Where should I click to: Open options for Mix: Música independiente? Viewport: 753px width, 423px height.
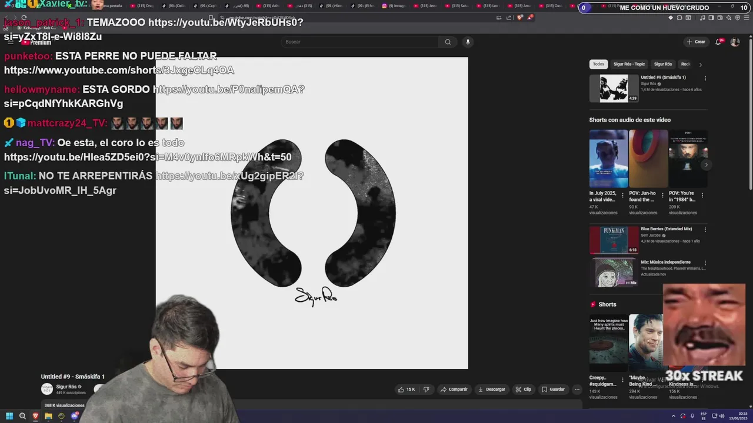705,263
